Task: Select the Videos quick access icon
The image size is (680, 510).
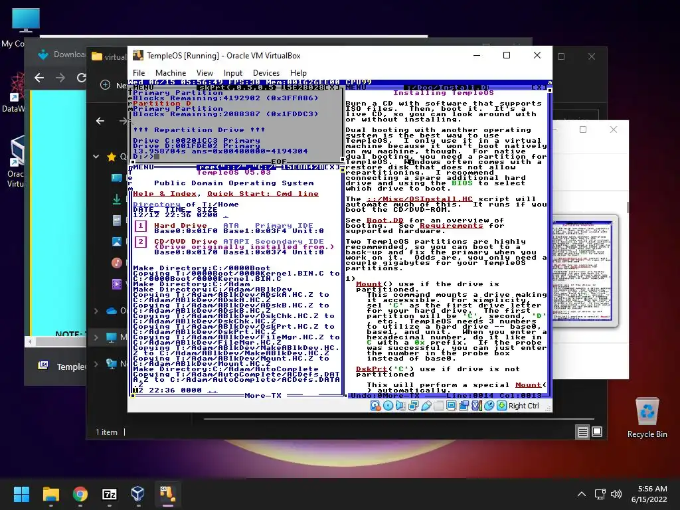Action: click(117, 284)
